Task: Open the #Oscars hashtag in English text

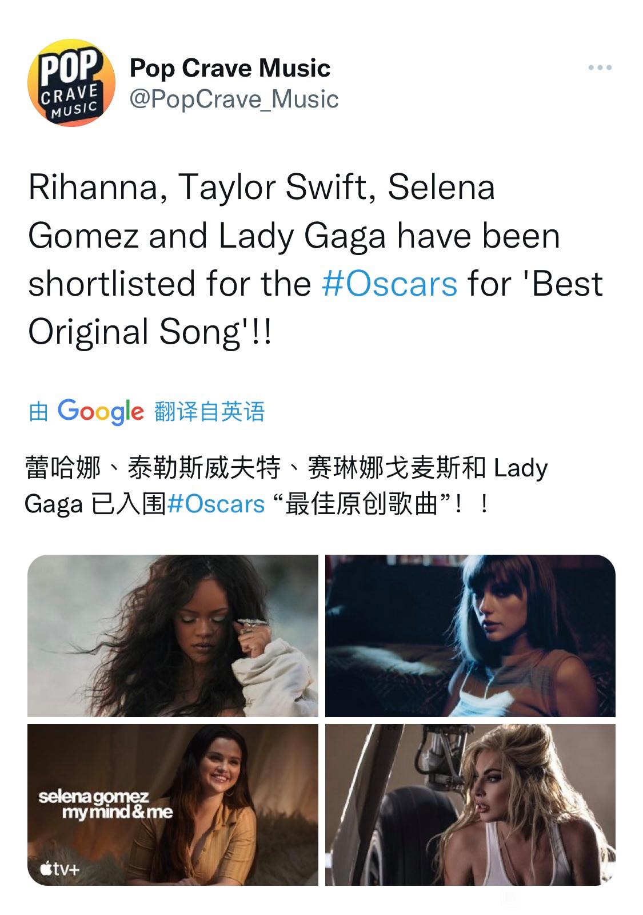Action: [x=389, y=283]
